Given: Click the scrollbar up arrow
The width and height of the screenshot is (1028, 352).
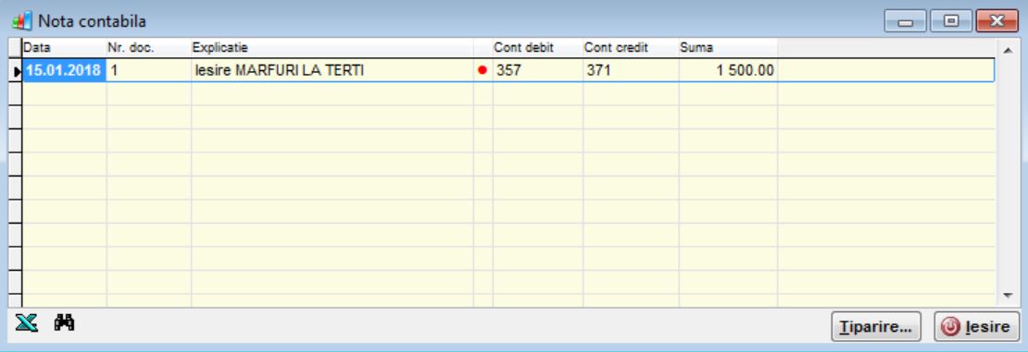Looking at the screenshot, I should click(1008, 50).
